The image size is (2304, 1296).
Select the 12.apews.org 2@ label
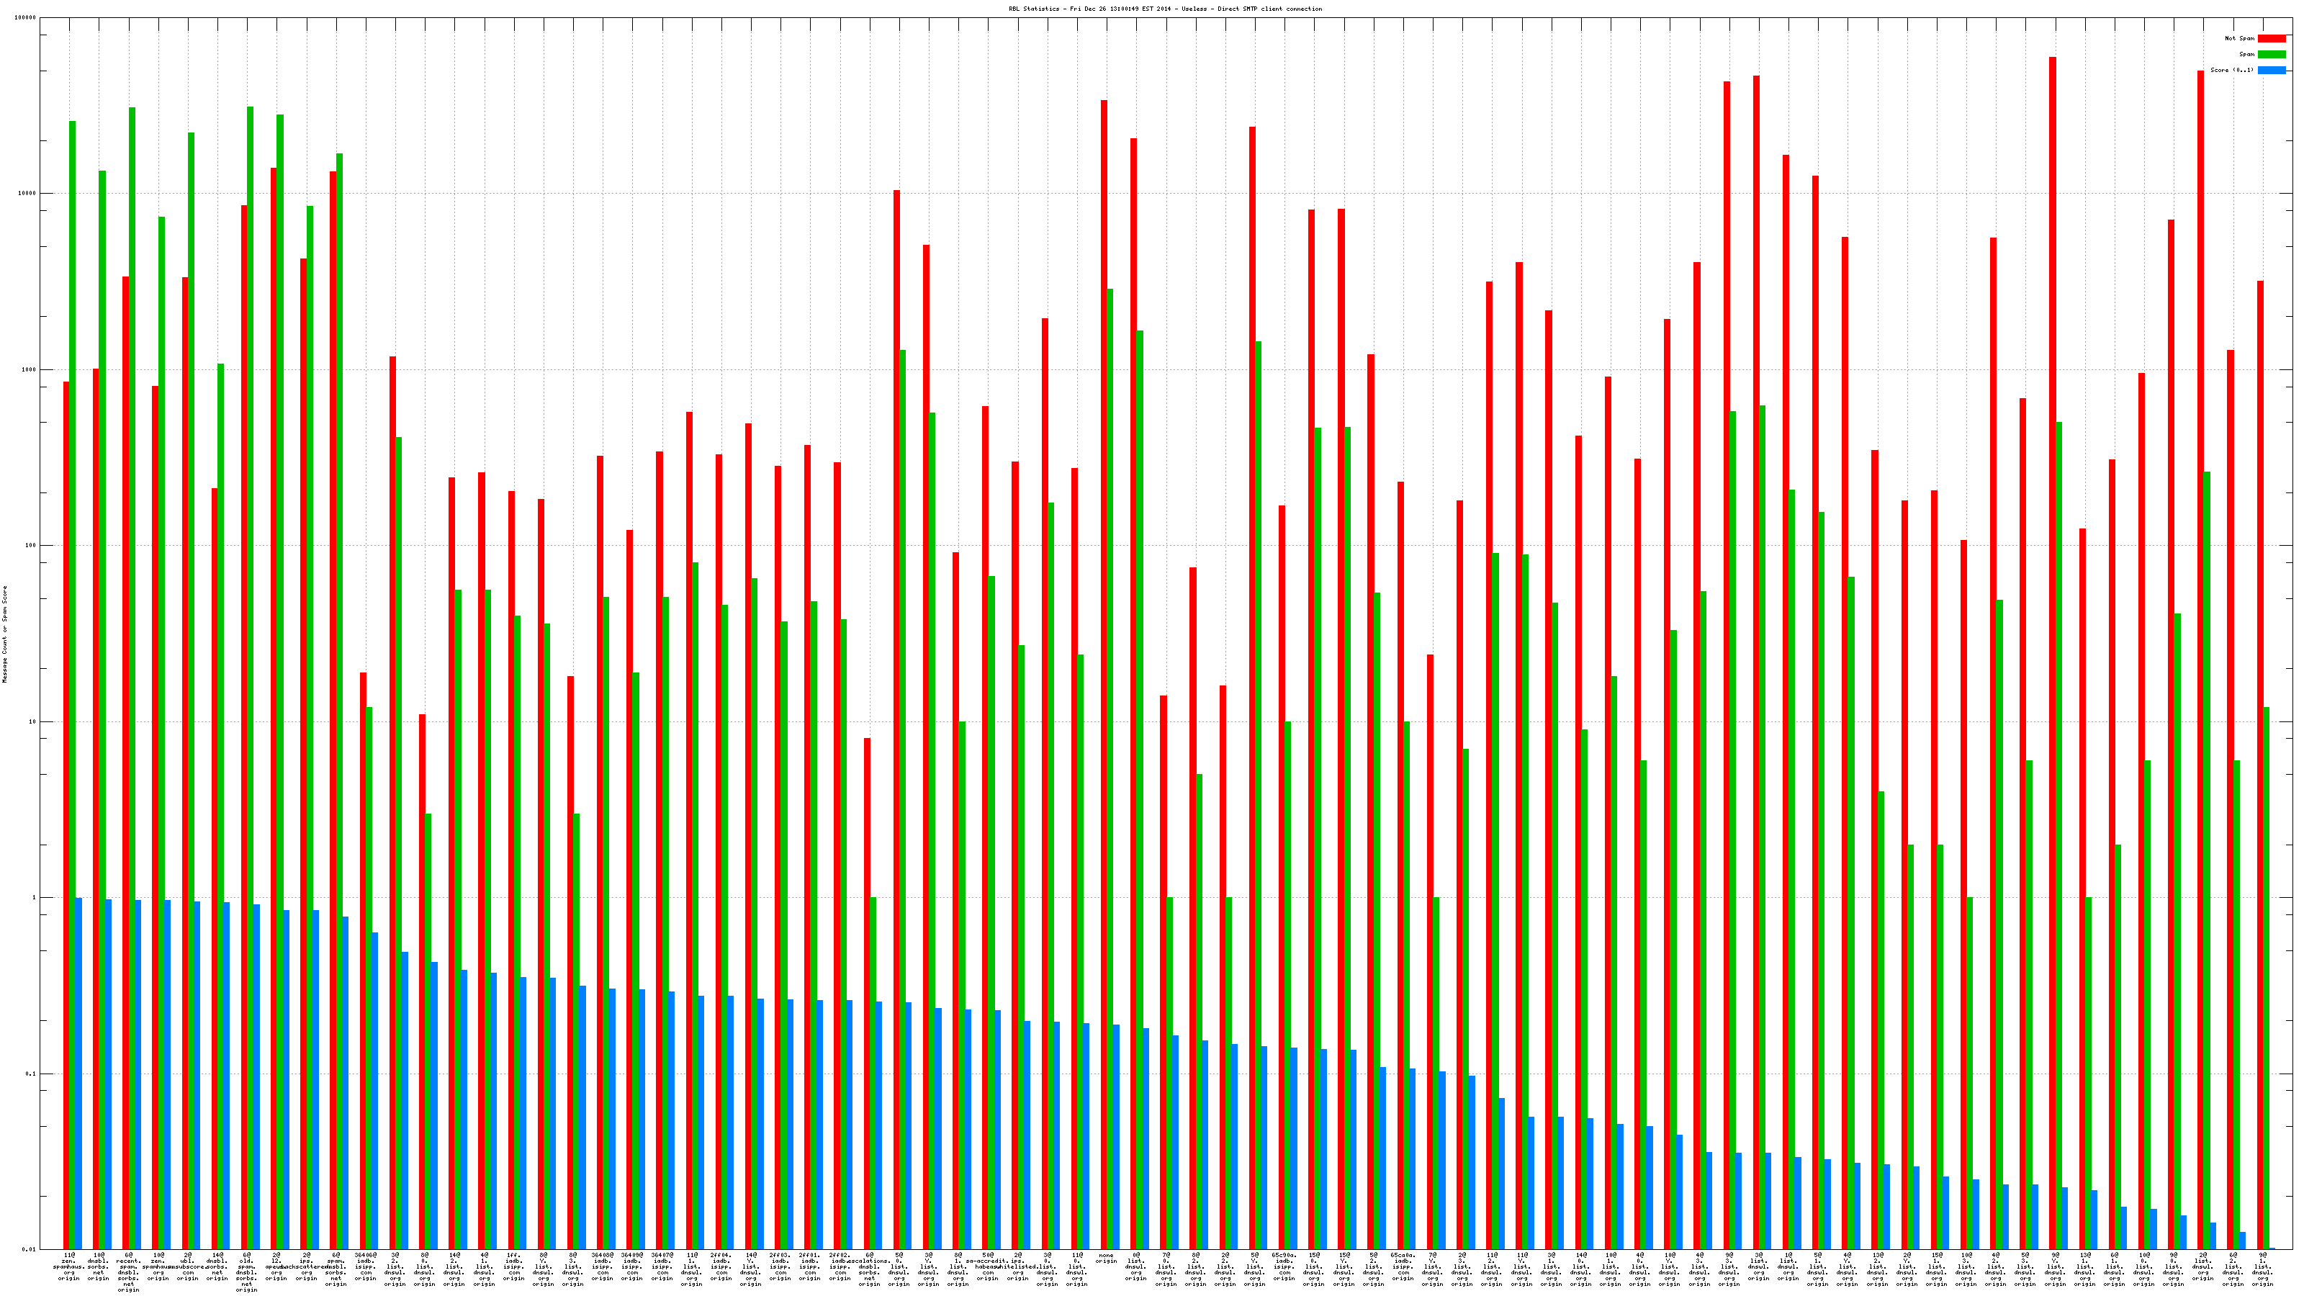click(x=276, y=1266)
